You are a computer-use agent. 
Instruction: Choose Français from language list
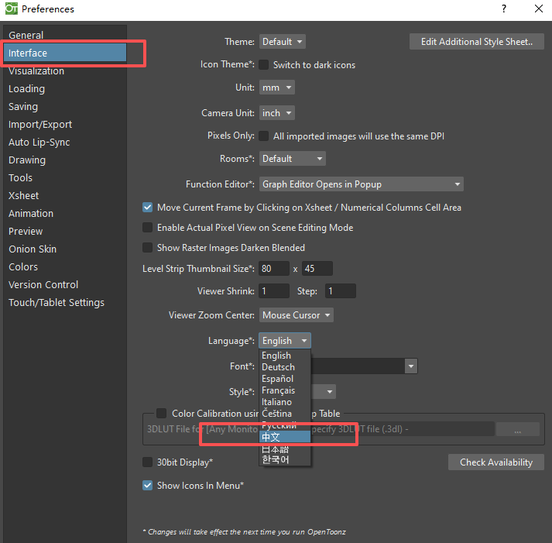coord(285,390)
